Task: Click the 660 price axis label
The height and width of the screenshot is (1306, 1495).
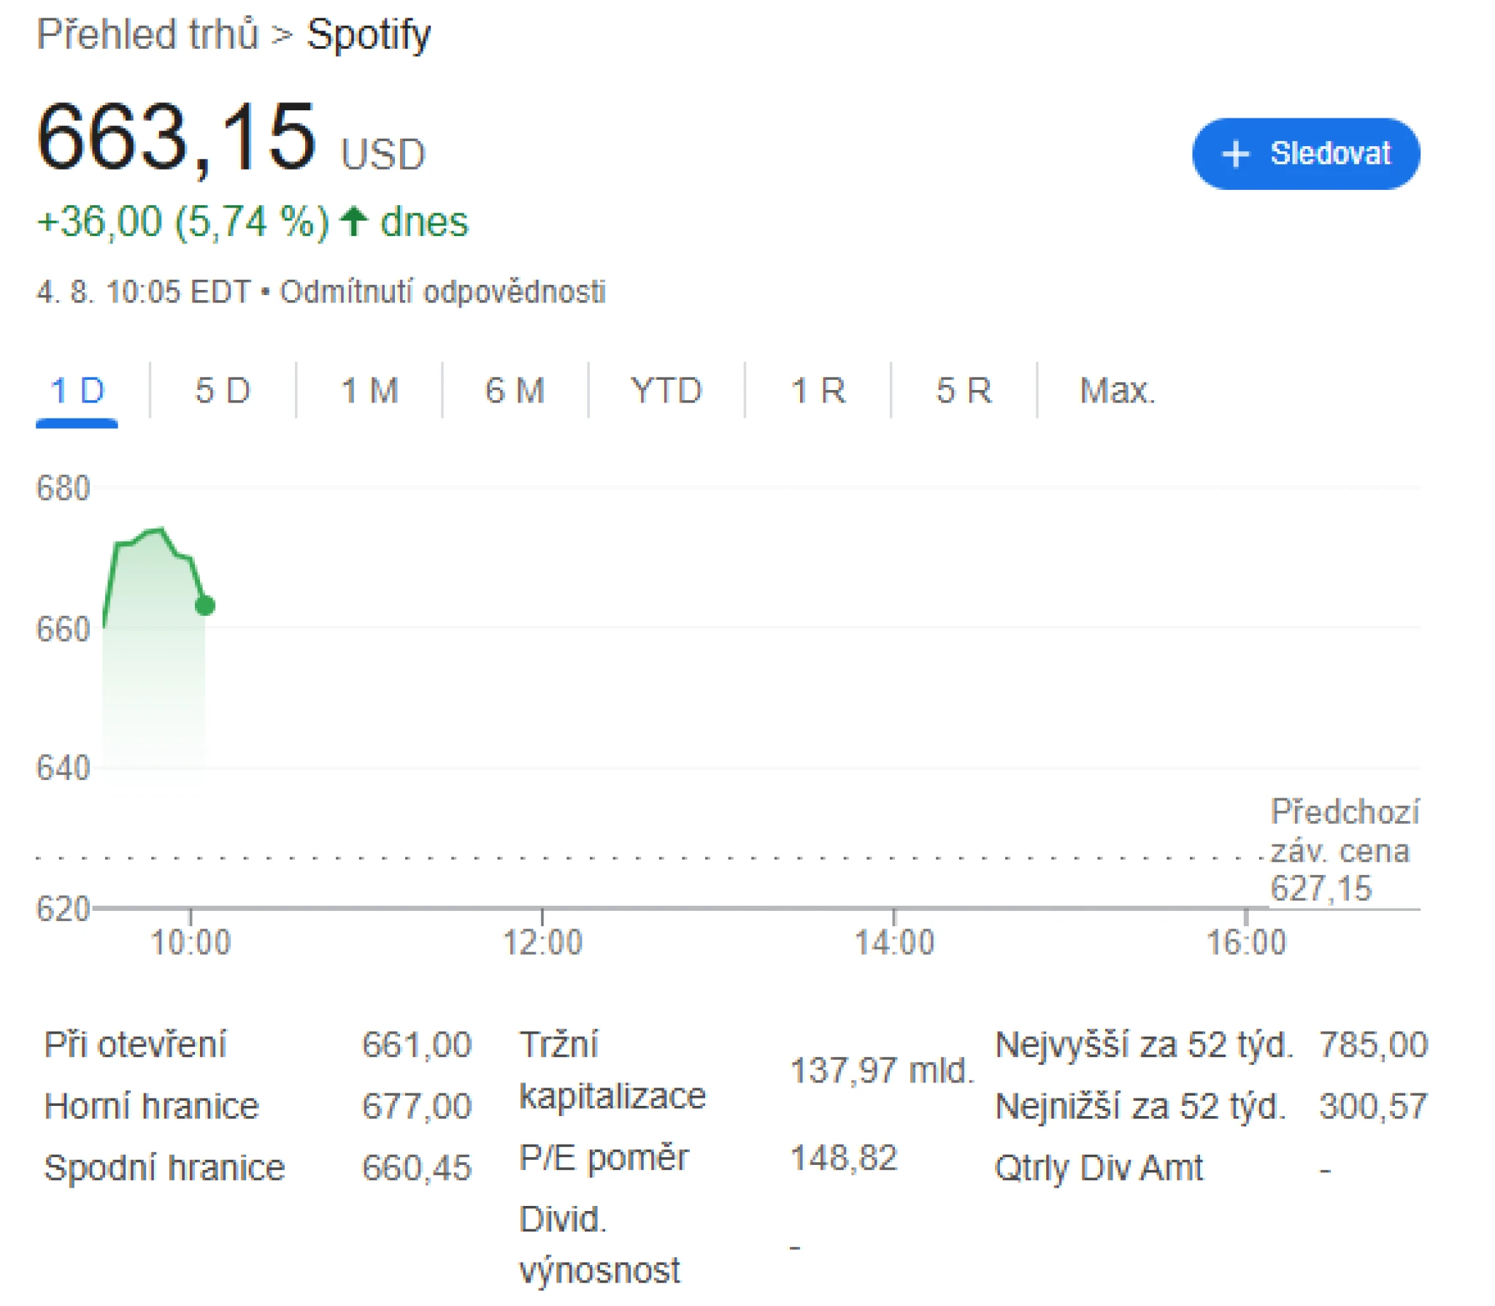Action: (x=63, y=629)
